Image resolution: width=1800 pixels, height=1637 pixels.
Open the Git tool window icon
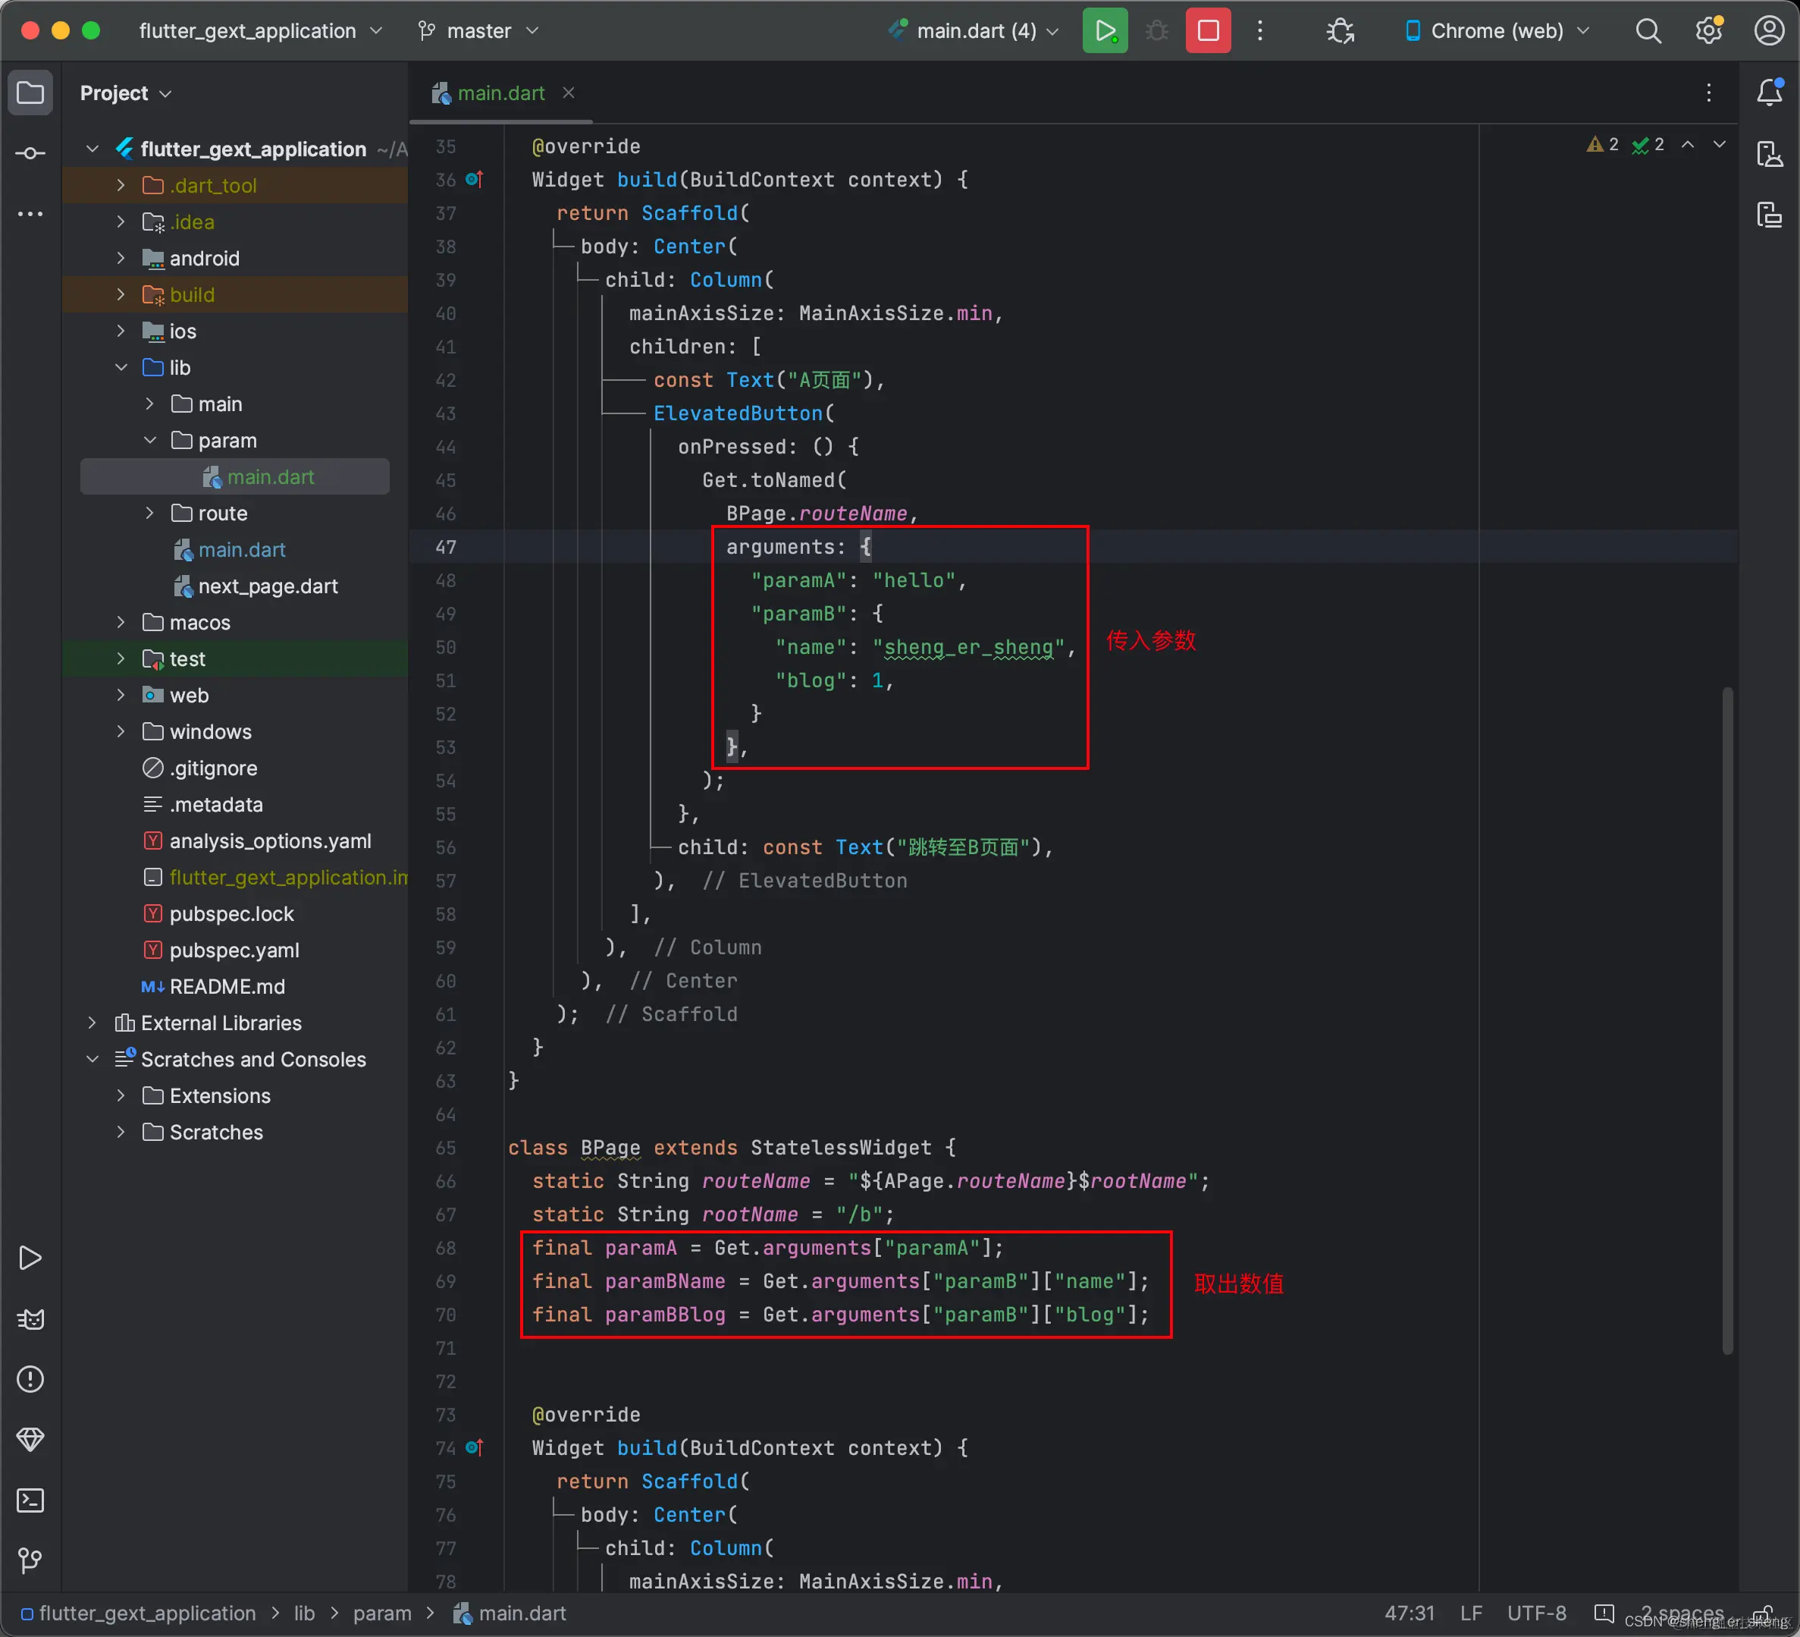pos(30,1560)
